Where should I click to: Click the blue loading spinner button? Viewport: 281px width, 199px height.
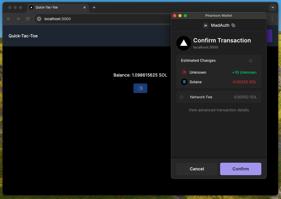(x=140, y=88)
